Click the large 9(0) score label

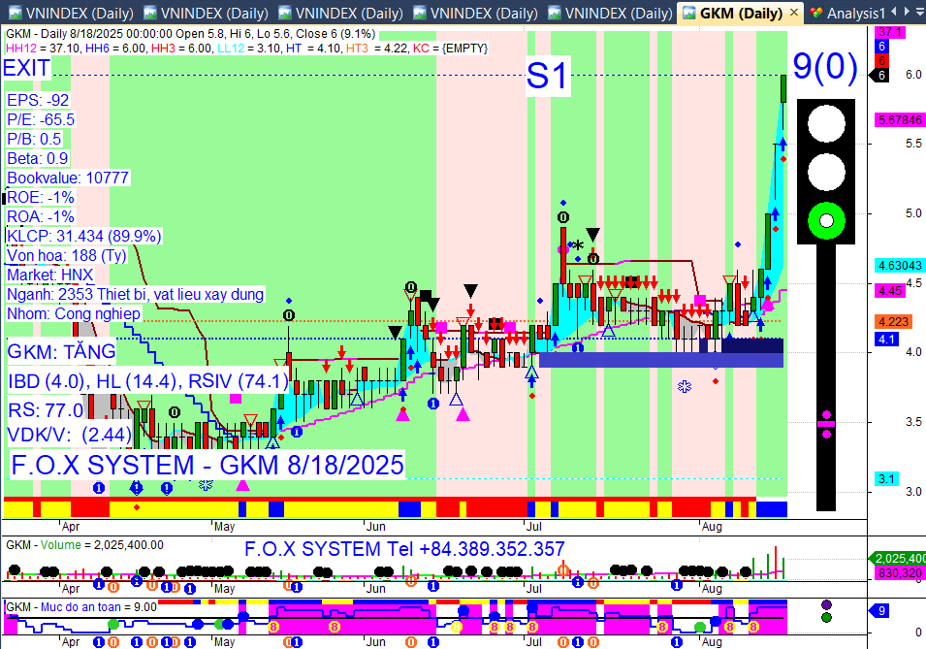(825, 66)
